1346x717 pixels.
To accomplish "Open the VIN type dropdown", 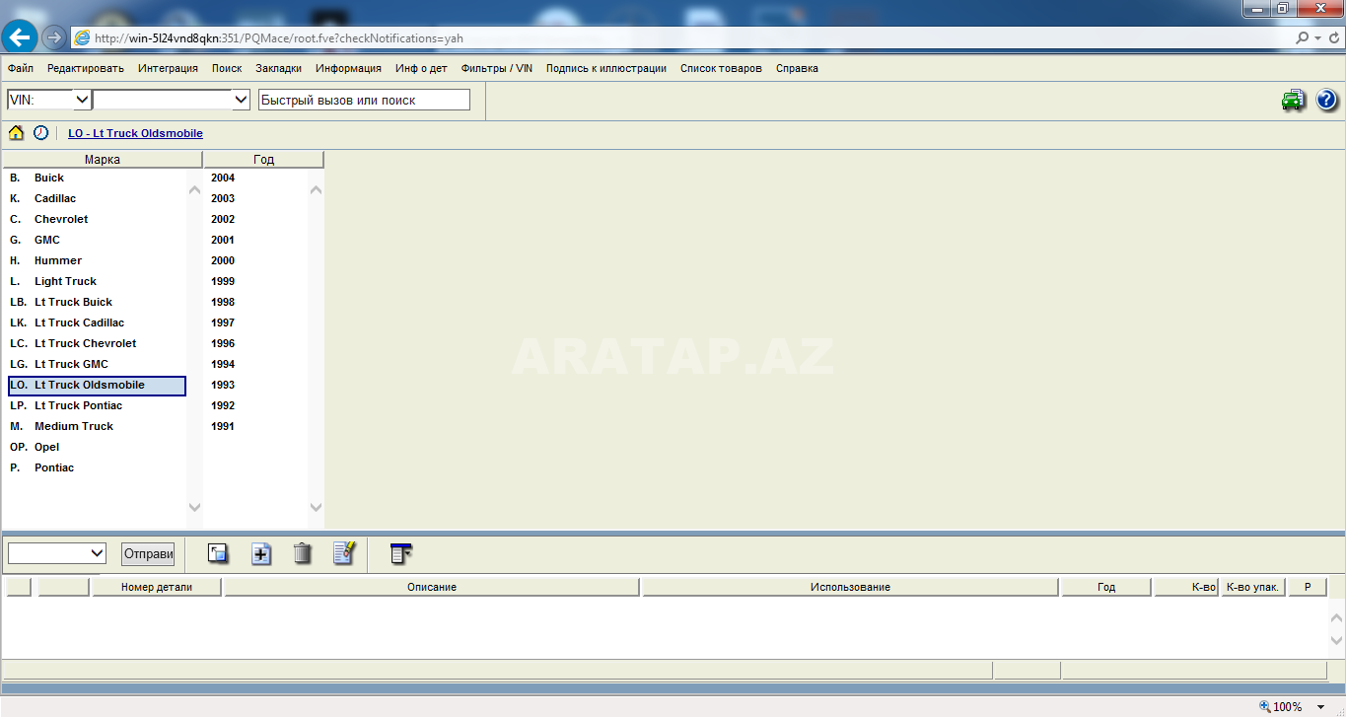I will point(82,100).
